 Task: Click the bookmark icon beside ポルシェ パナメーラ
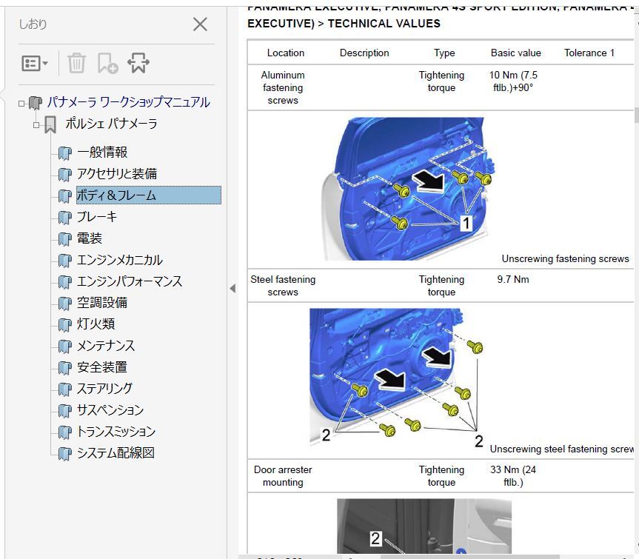50,124
